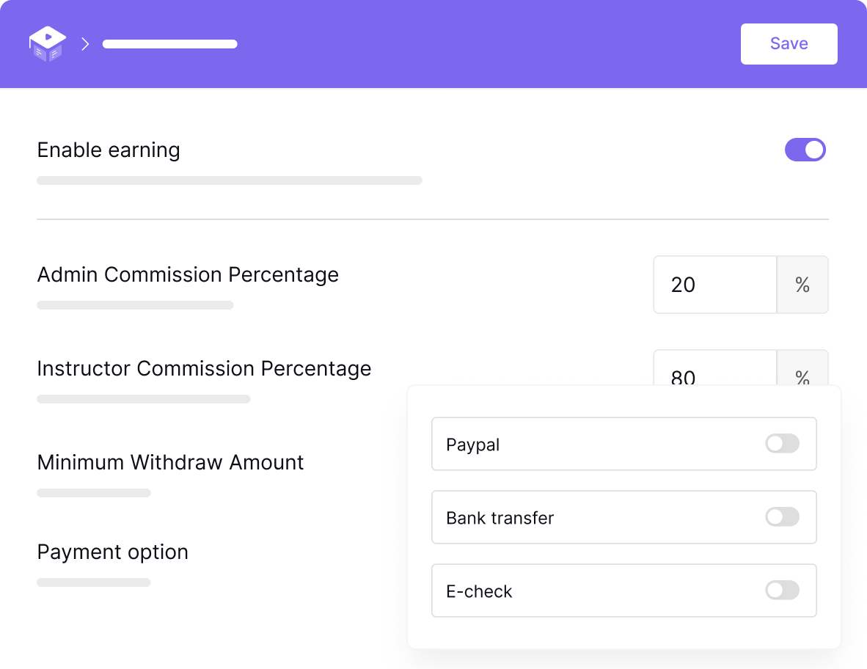The image size is (867, 669).
Task: Toggle the Enable earning switch
Action: [805, 150]
